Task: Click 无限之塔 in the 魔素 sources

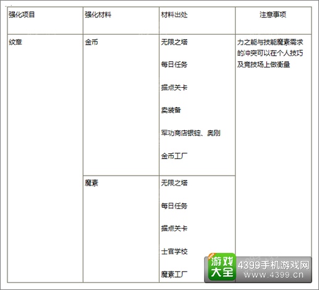Action: pos(174,183)
